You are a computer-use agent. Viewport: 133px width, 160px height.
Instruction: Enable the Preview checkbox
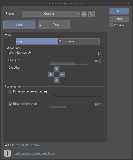(112, 25)
